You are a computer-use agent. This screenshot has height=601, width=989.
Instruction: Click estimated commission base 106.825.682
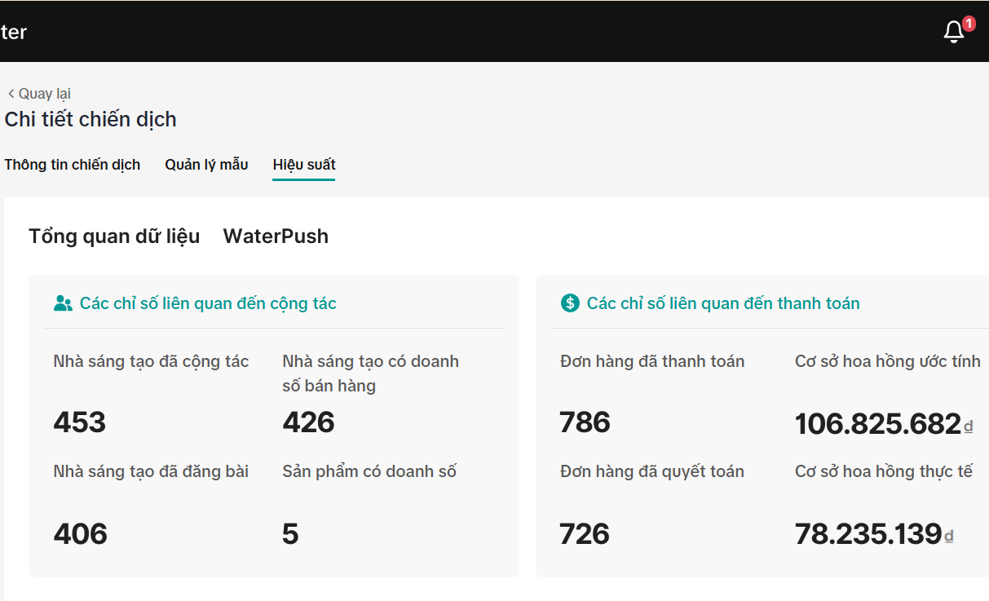pos(878,424)
